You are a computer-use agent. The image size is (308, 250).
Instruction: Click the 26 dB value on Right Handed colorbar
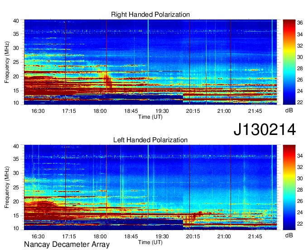click(300, 80)
